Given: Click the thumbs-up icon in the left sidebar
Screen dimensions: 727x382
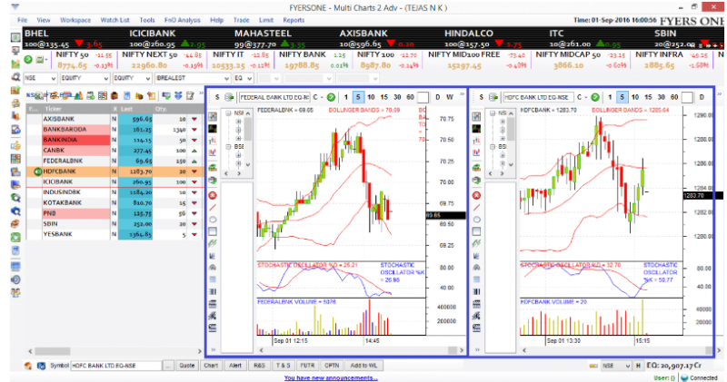Looking at the screenshot, I should (x=15, y=145).
